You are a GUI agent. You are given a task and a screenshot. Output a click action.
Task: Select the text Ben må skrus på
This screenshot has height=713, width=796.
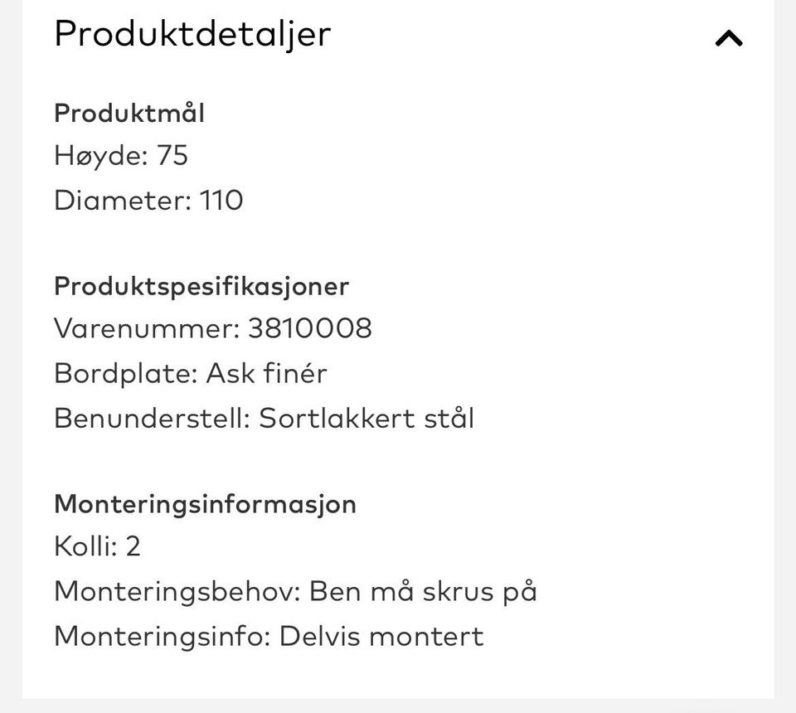click(x=423, y=592)
